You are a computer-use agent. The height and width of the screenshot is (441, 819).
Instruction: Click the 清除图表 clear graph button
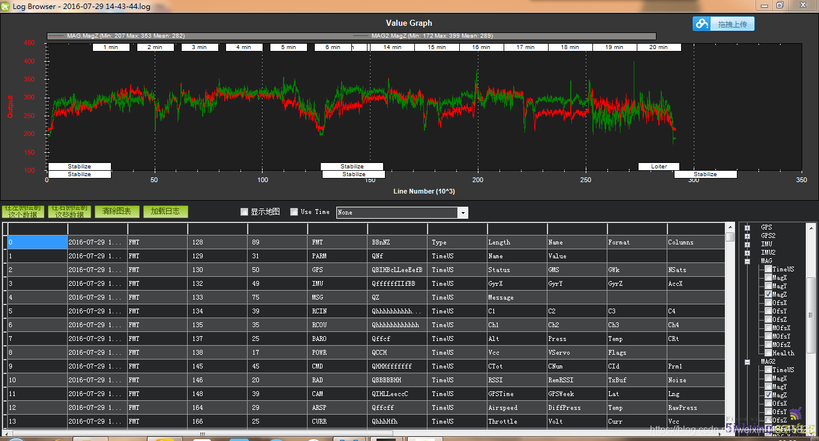click(x=117, y=212)
